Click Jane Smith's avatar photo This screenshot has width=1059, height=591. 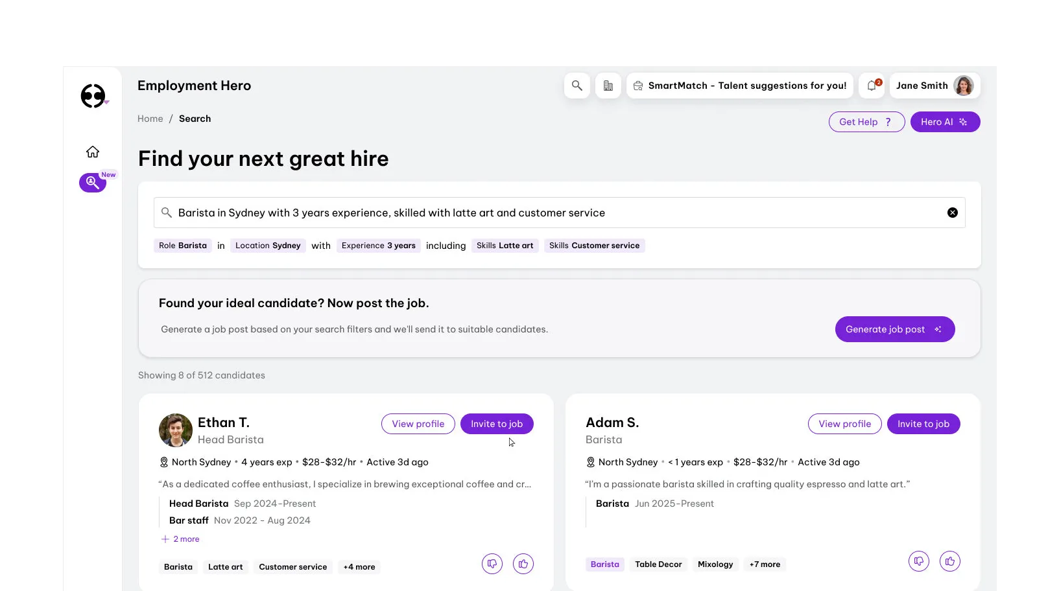click(964, 86)
